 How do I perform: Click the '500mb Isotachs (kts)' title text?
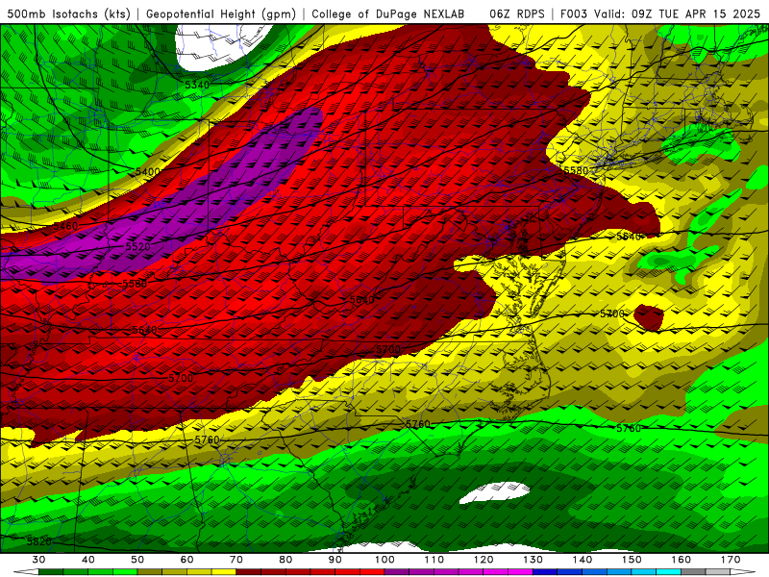[x=68, y=13]
